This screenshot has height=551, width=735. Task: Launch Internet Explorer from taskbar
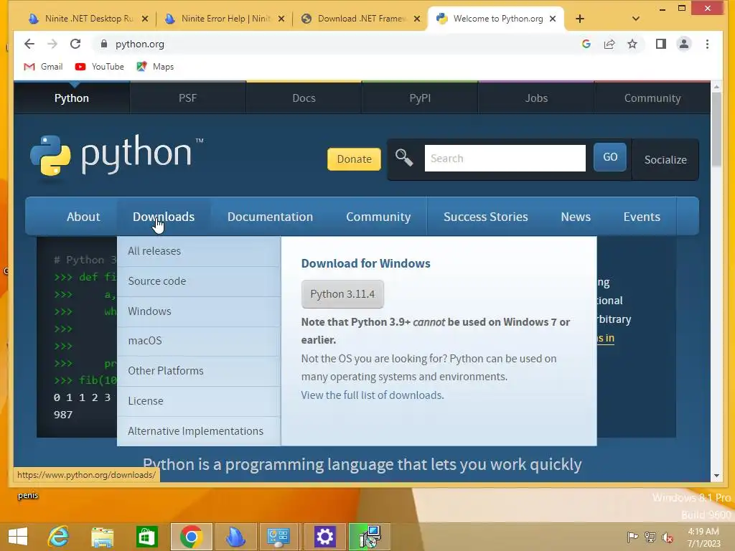coord(59,537)
